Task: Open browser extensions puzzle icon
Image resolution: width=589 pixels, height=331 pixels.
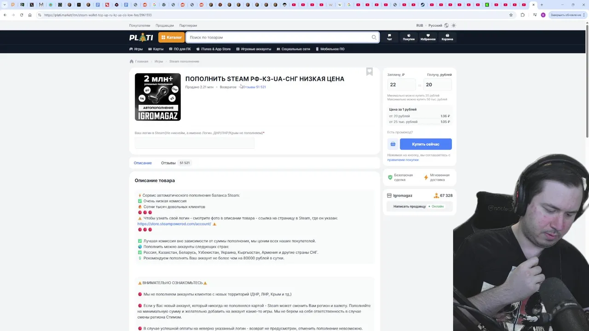Action: (522, 15)
